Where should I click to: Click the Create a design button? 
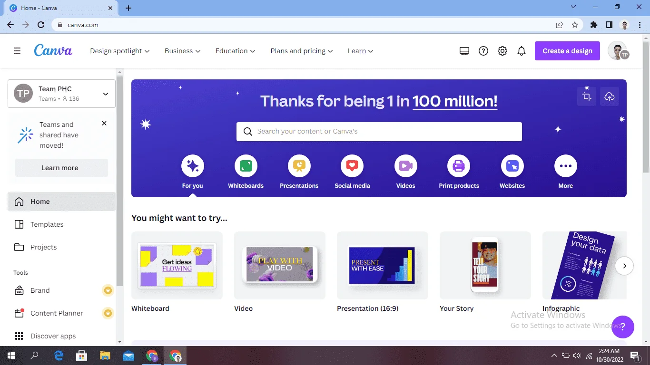[x=567, y=51]
